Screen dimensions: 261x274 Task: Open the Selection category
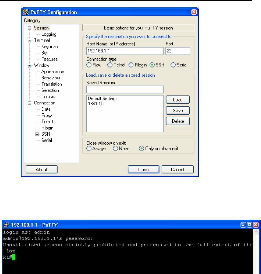(x=50, y=90)
